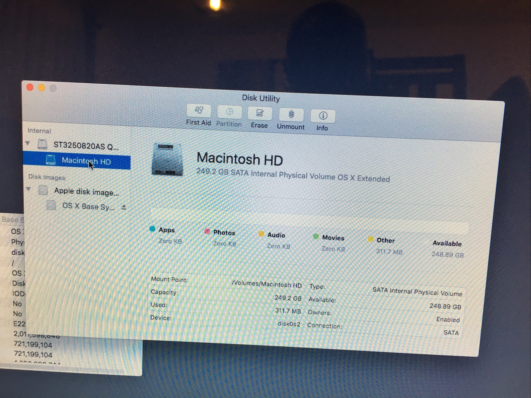Click the Macintosh HD sidebar volume icon
531x398 pixels.
click(x=50, y=160)
